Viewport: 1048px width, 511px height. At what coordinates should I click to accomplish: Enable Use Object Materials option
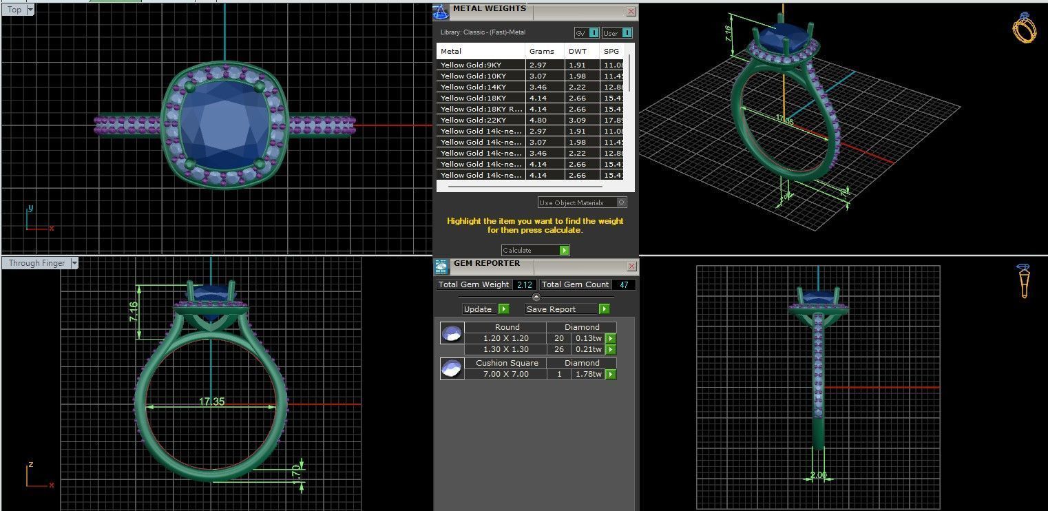coord(583,202)
